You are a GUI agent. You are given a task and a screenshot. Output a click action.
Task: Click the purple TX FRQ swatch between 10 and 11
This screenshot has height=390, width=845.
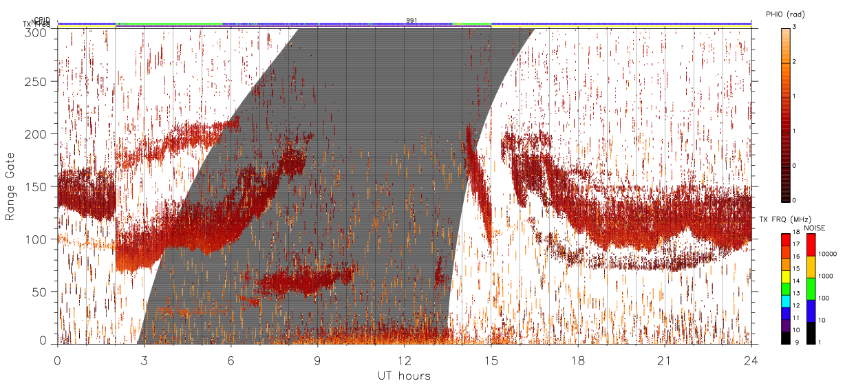coord(785,325)
